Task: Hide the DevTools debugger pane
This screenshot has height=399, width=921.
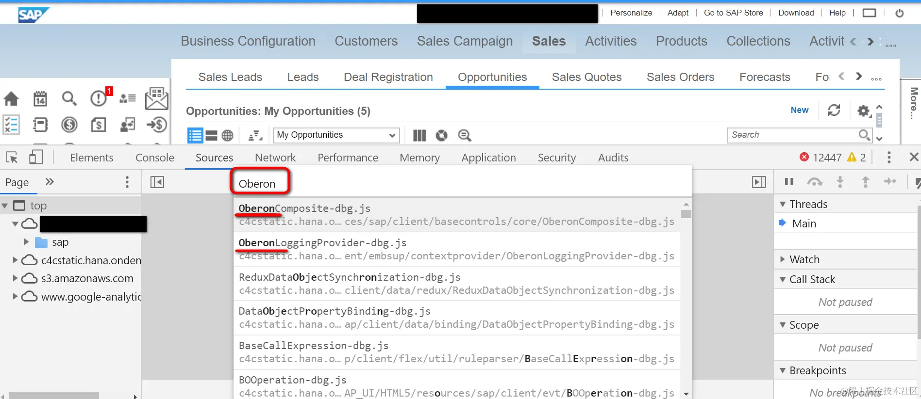Action: pyautogui.click(x=759, y=182)
